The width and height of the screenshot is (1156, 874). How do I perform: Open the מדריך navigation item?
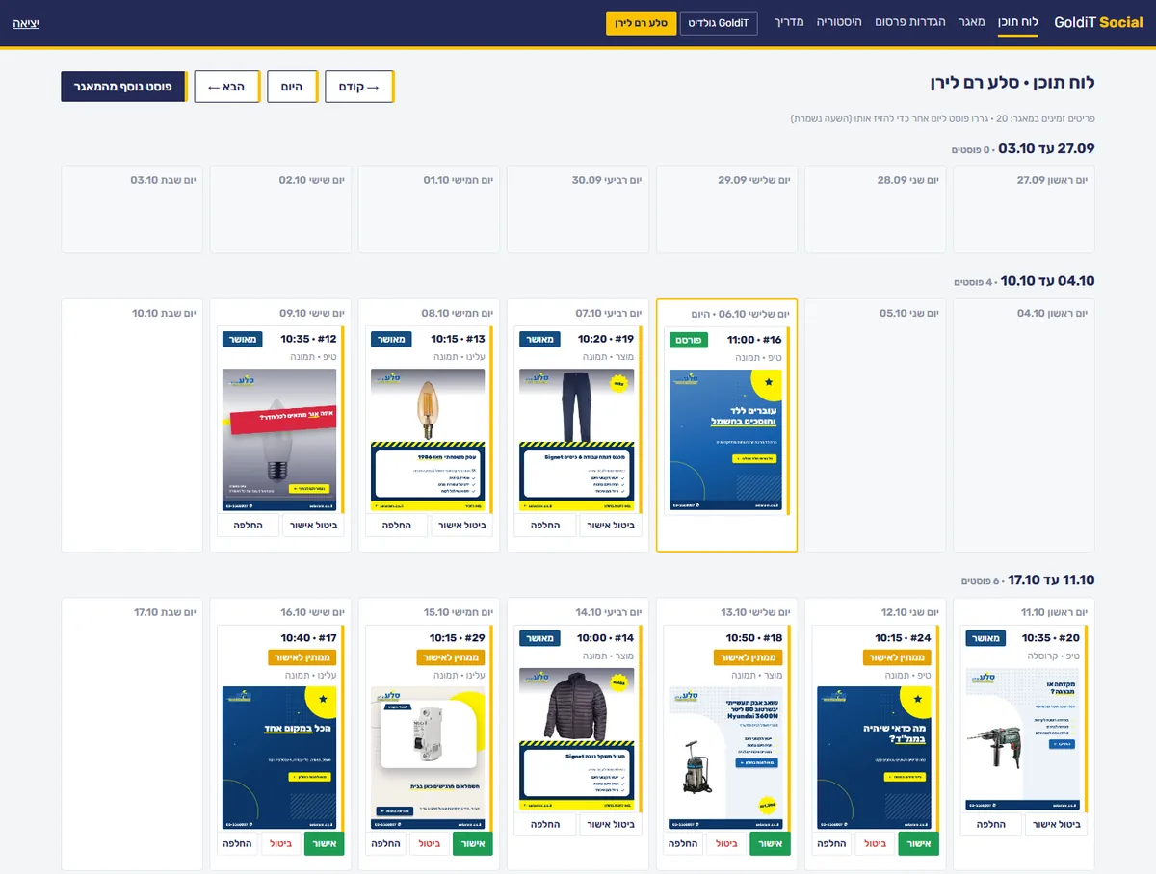tap(789, 22)
